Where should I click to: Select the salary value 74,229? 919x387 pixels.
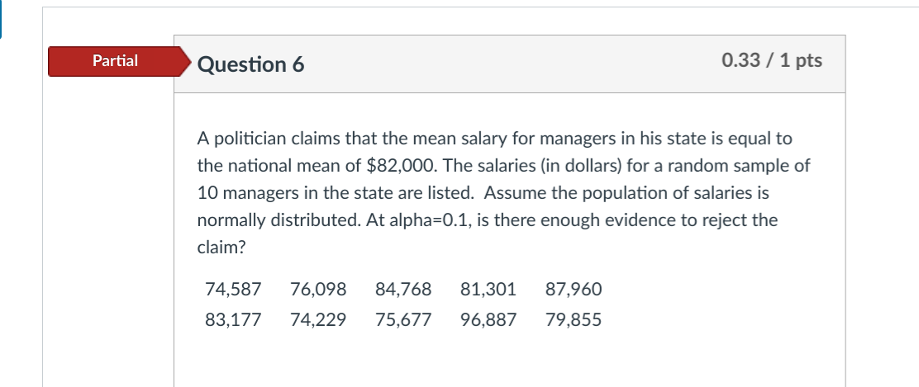(x=318, y=319)
